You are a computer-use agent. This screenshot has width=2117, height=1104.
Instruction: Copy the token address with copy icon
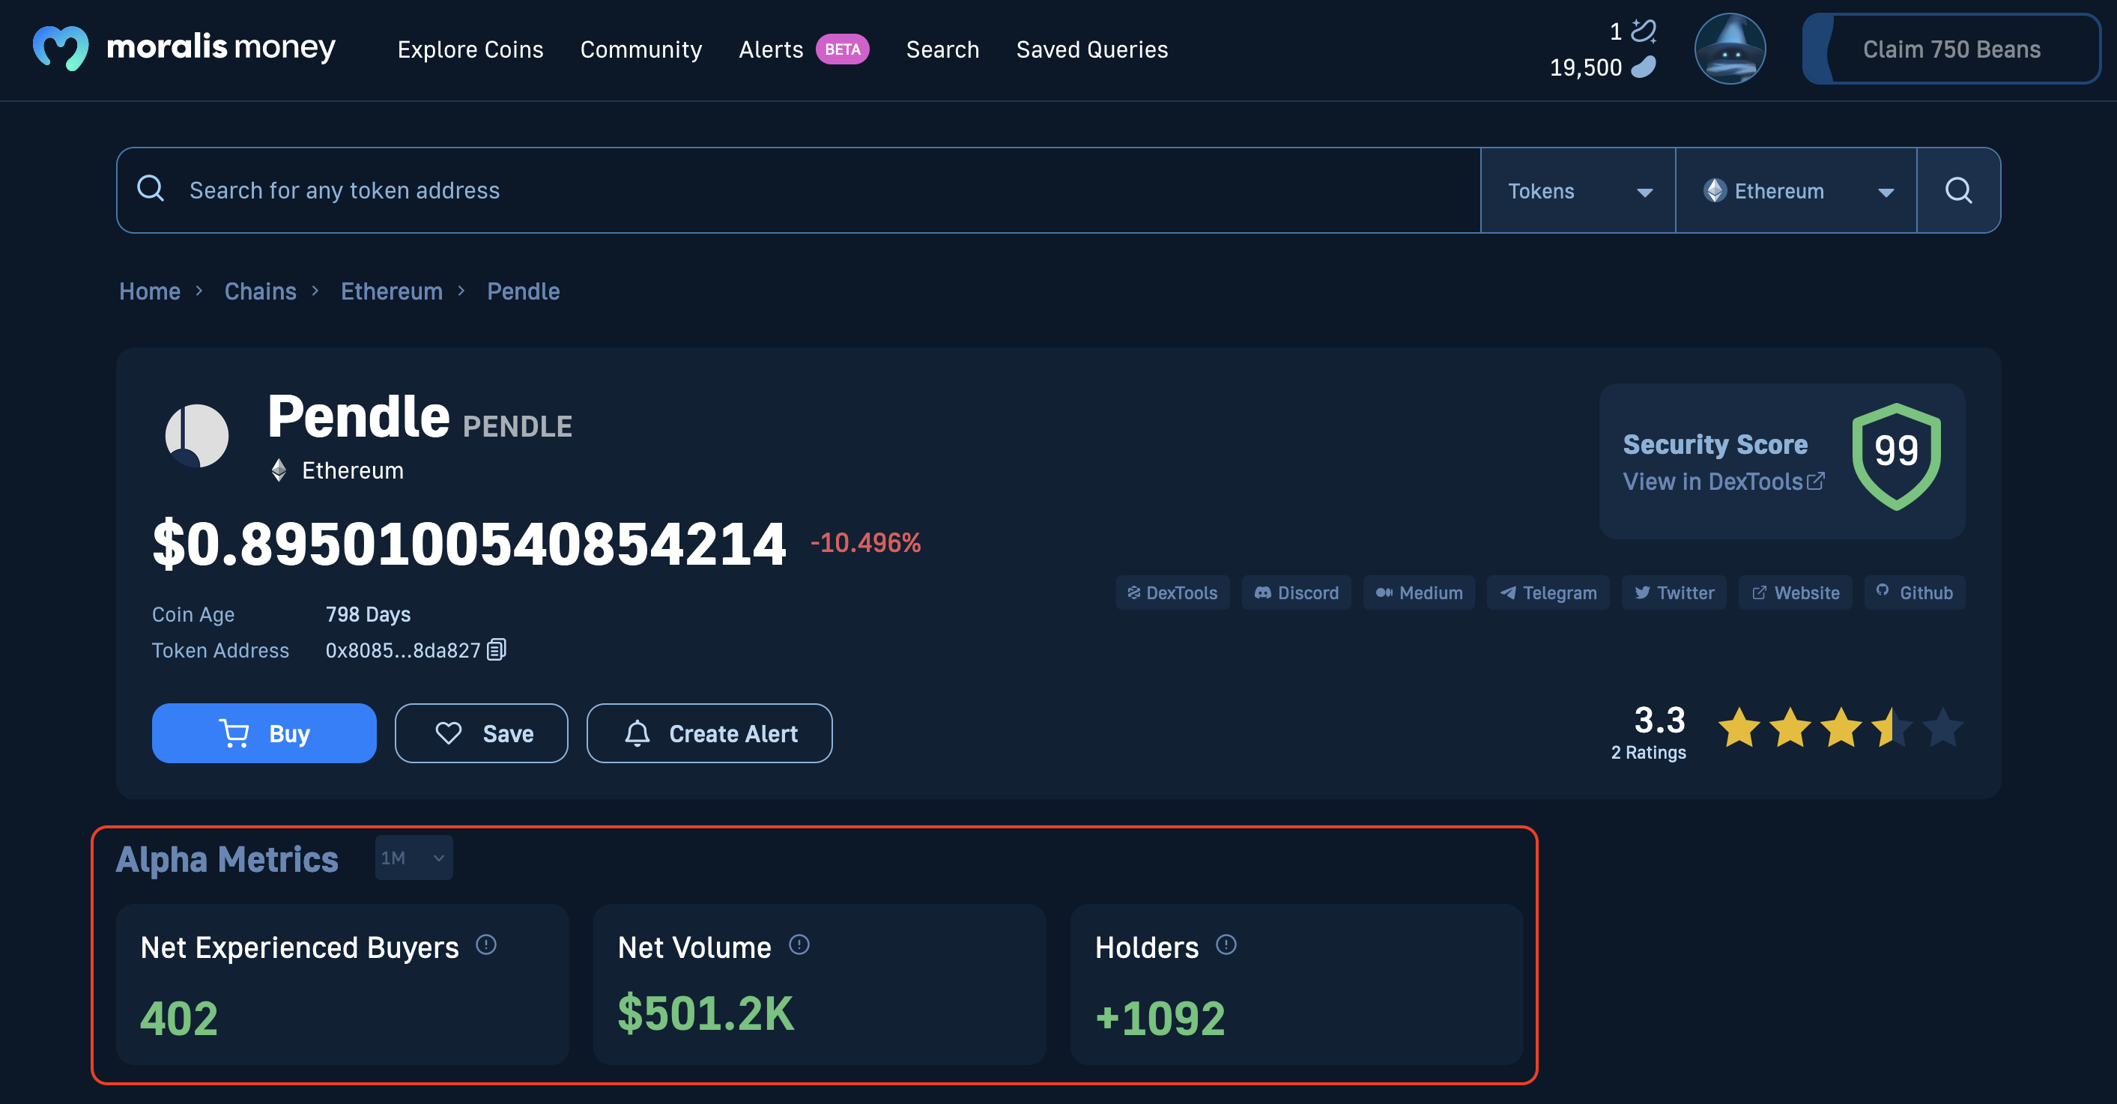coord(497,649)
